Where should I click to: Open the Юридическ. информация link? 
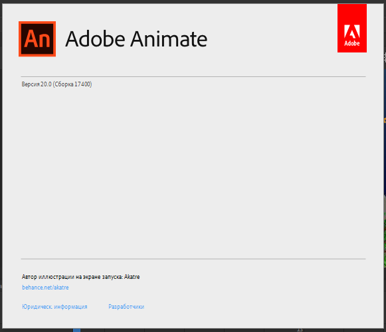coord(54,307)
